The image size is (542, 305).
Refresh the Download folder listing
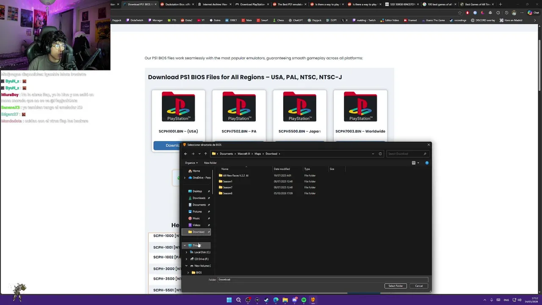click(x=380, y=154)
